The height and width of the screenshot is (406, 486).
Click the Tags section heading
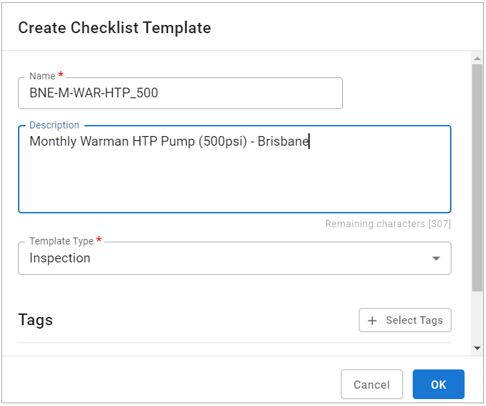(x=35, y=320)
